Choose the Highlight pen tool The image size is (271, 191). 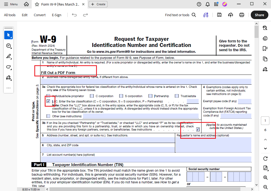[x=9, y=56]
